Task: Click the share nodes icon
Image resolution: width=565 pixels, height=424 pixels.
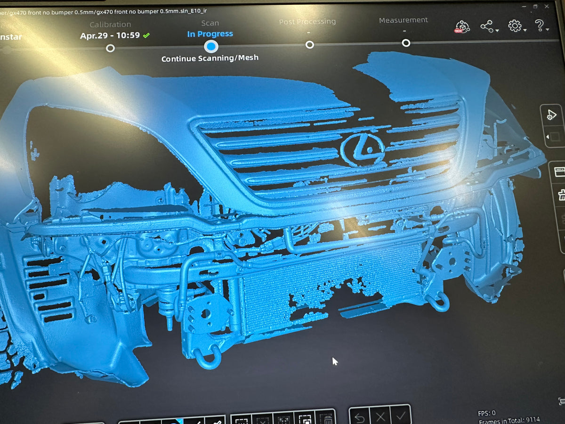Action: 486,26
